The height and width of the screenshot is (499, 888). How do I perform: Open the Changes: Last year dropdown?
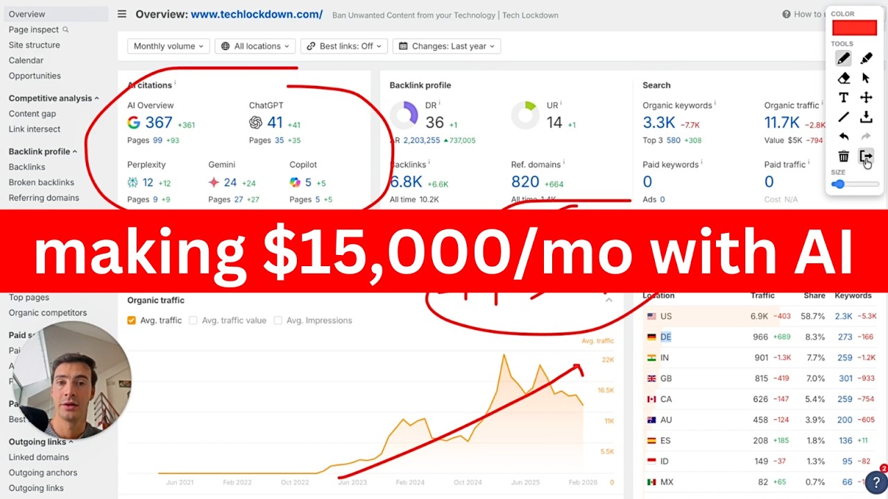point(447,46)
